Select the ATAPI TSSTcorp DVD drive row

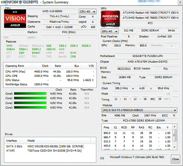pyautogui.click(x=50, y=151)
